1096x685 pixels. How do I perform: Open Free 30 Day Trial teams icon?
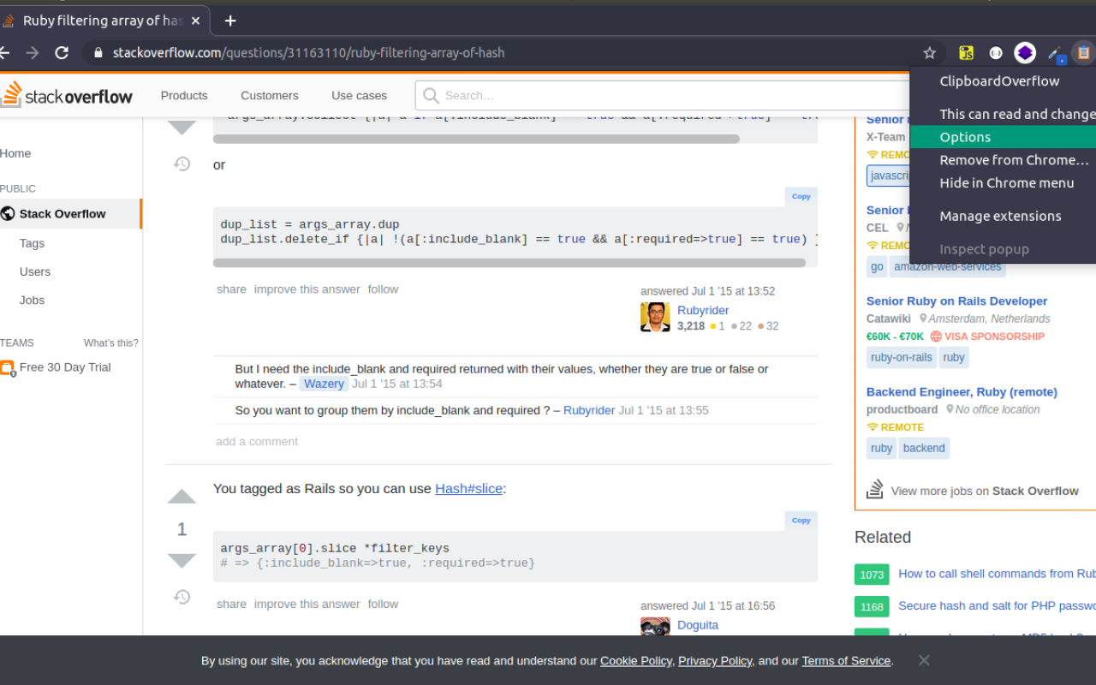click(x=7, y=368)
